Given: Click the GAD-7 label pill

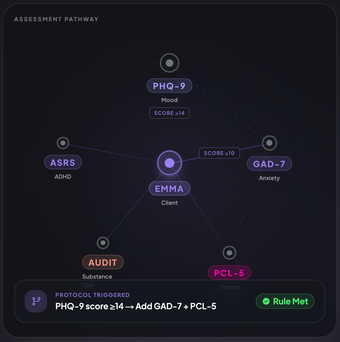Looking at the screenshot, I should (x=270, y=164).
